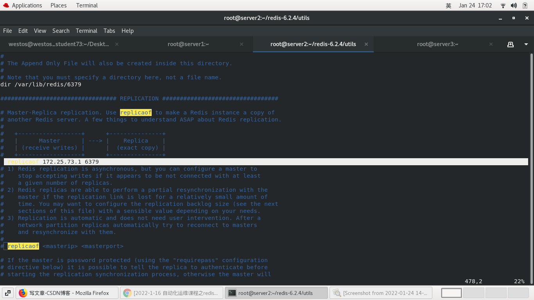
Task: Click the '(receive writes)' text in the Master box
Action: tap(50, 148)
